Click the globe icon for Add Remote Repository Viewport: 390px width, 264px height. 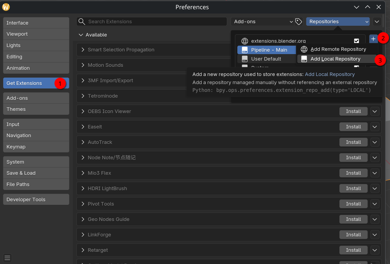304,49
